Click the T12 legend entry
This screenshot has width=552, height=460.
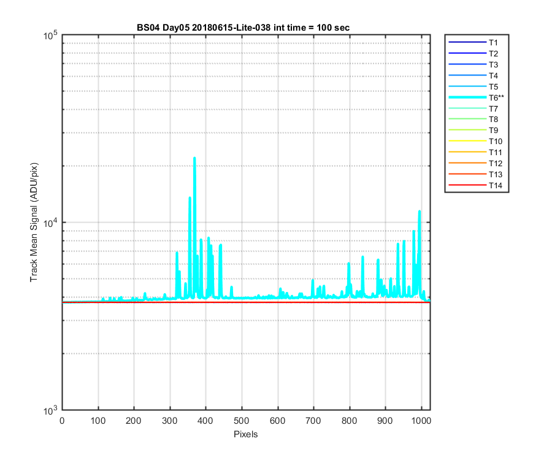[475, 163]
